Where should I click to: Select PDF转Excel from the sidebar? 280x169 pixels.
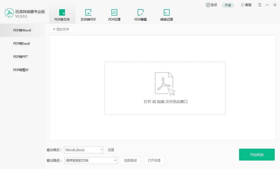click(x=21, y=43)
